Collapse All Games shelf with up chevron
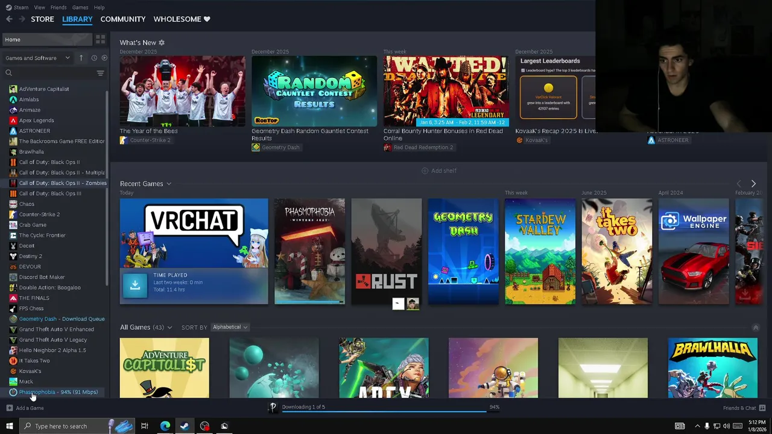 click(756, 327)
